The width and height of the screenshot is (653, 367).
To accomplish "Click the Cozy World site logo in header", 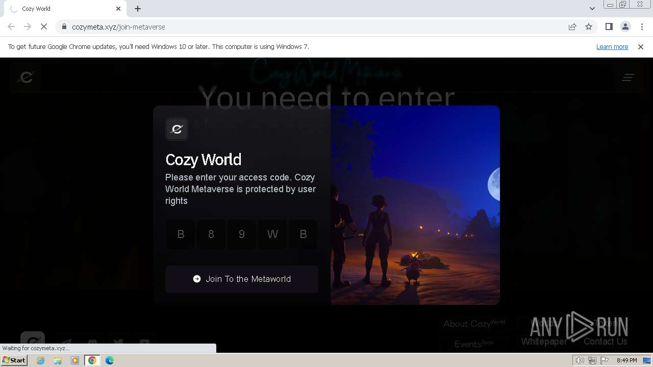I will (26, 77).
